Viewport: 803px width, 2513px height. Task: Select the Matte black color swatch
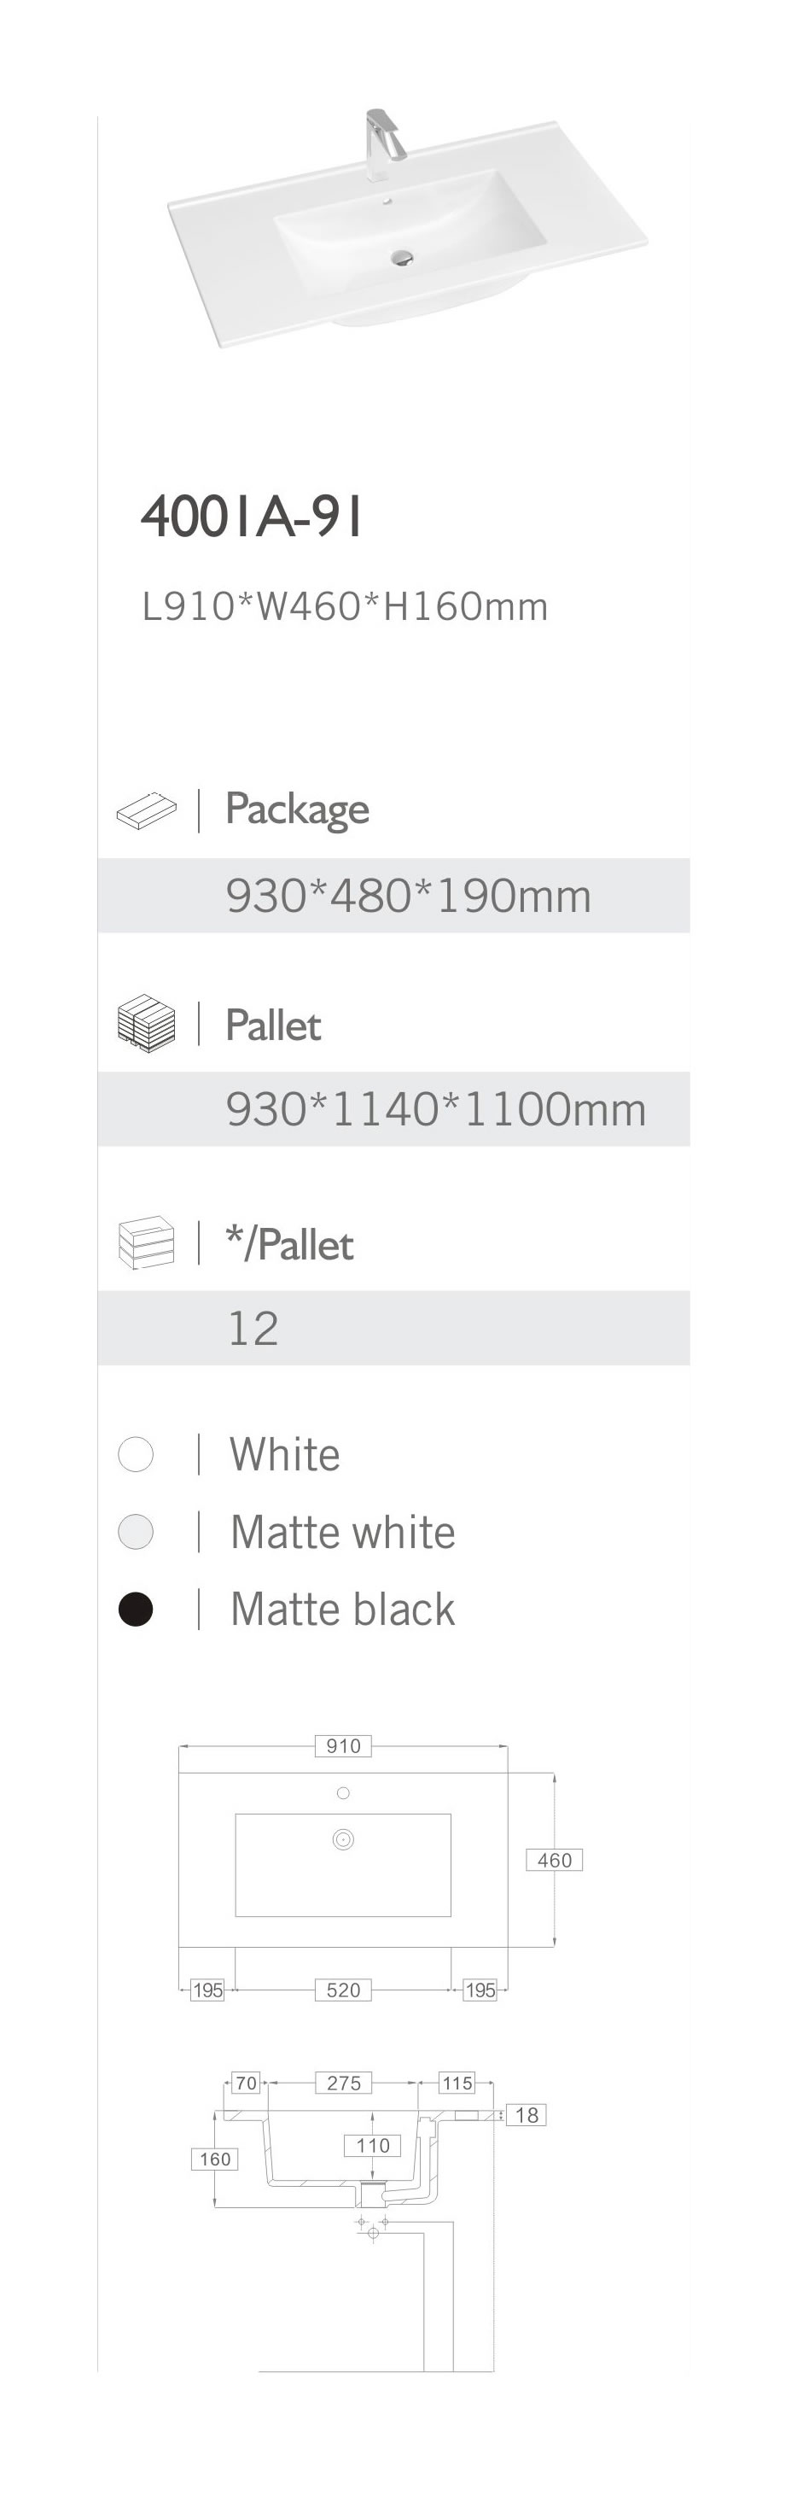pos(136,1609)
